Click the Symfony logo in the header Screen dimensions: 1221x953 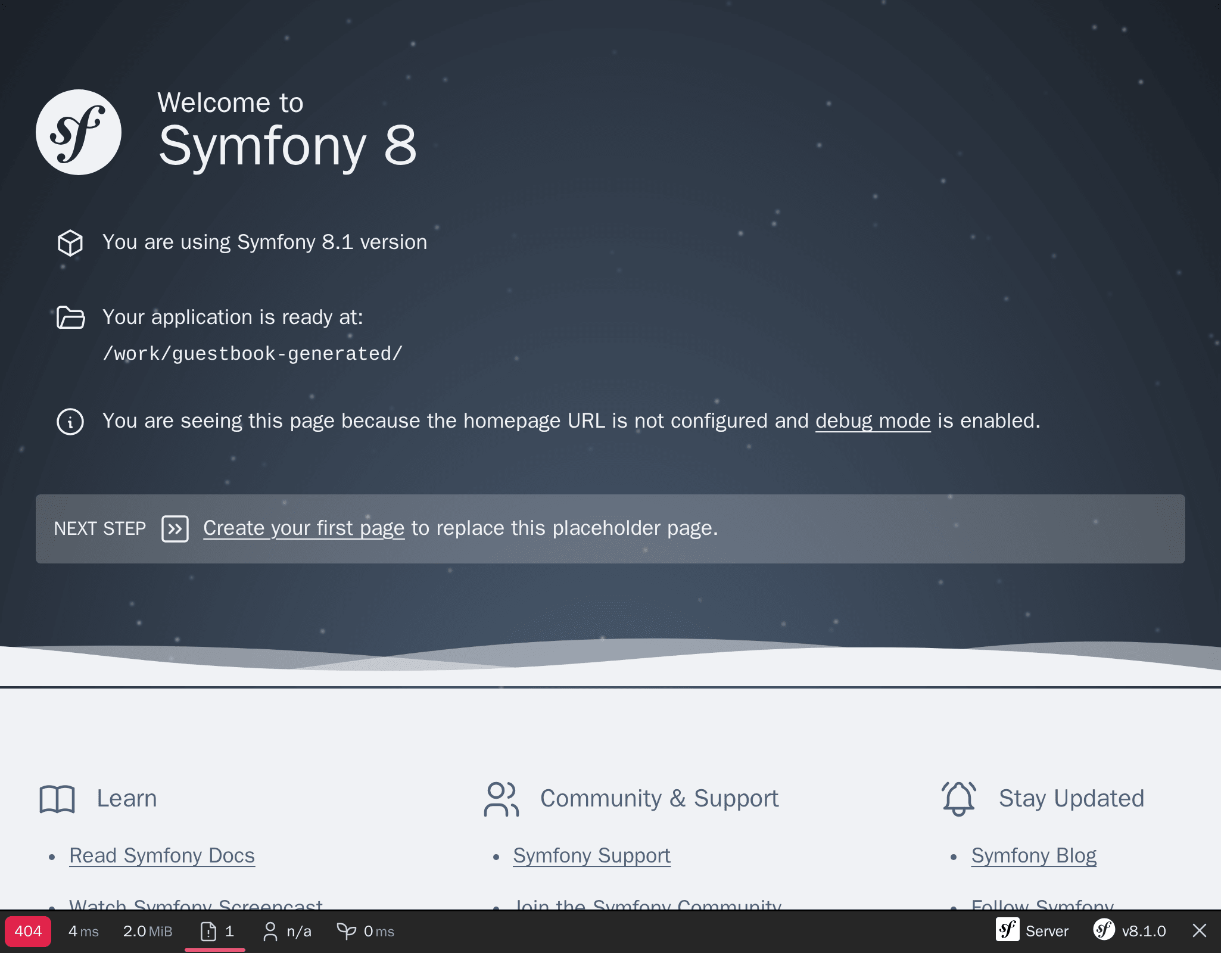79,132
